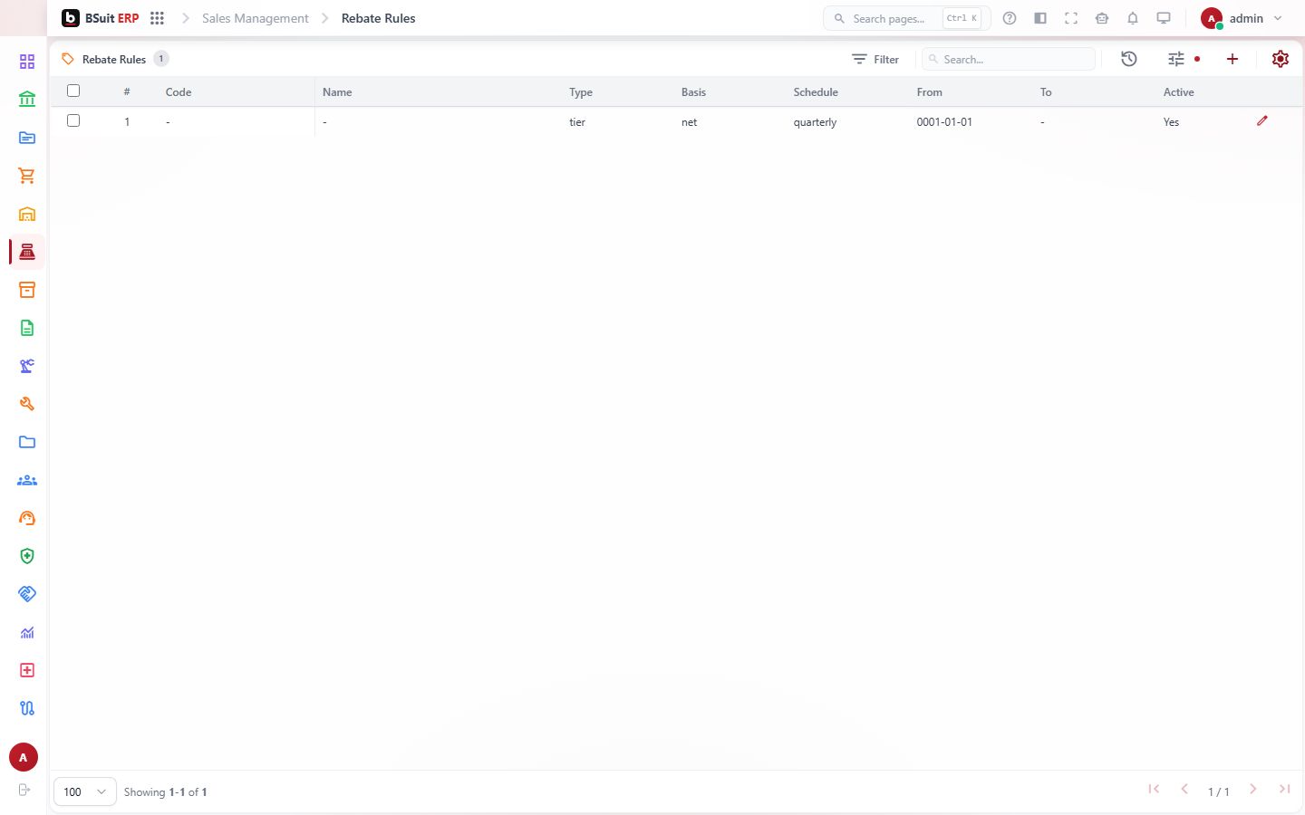Click the red user avatar in sidebar
Viewport: 1305px width, 815px height.
click(x=24, y=757)
